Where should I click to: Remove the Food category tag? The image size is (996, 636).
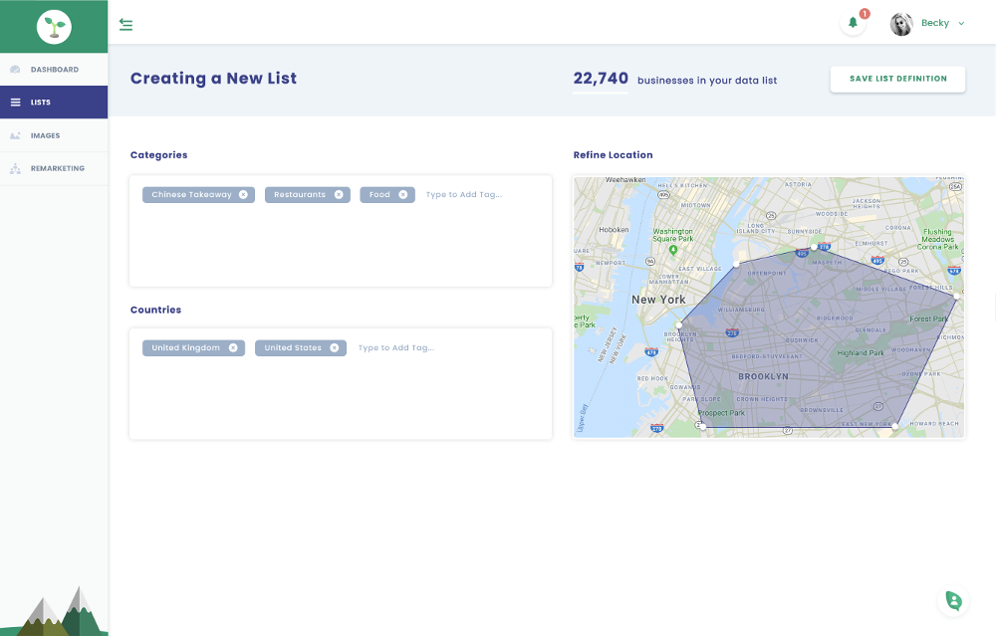pos(402,195)
